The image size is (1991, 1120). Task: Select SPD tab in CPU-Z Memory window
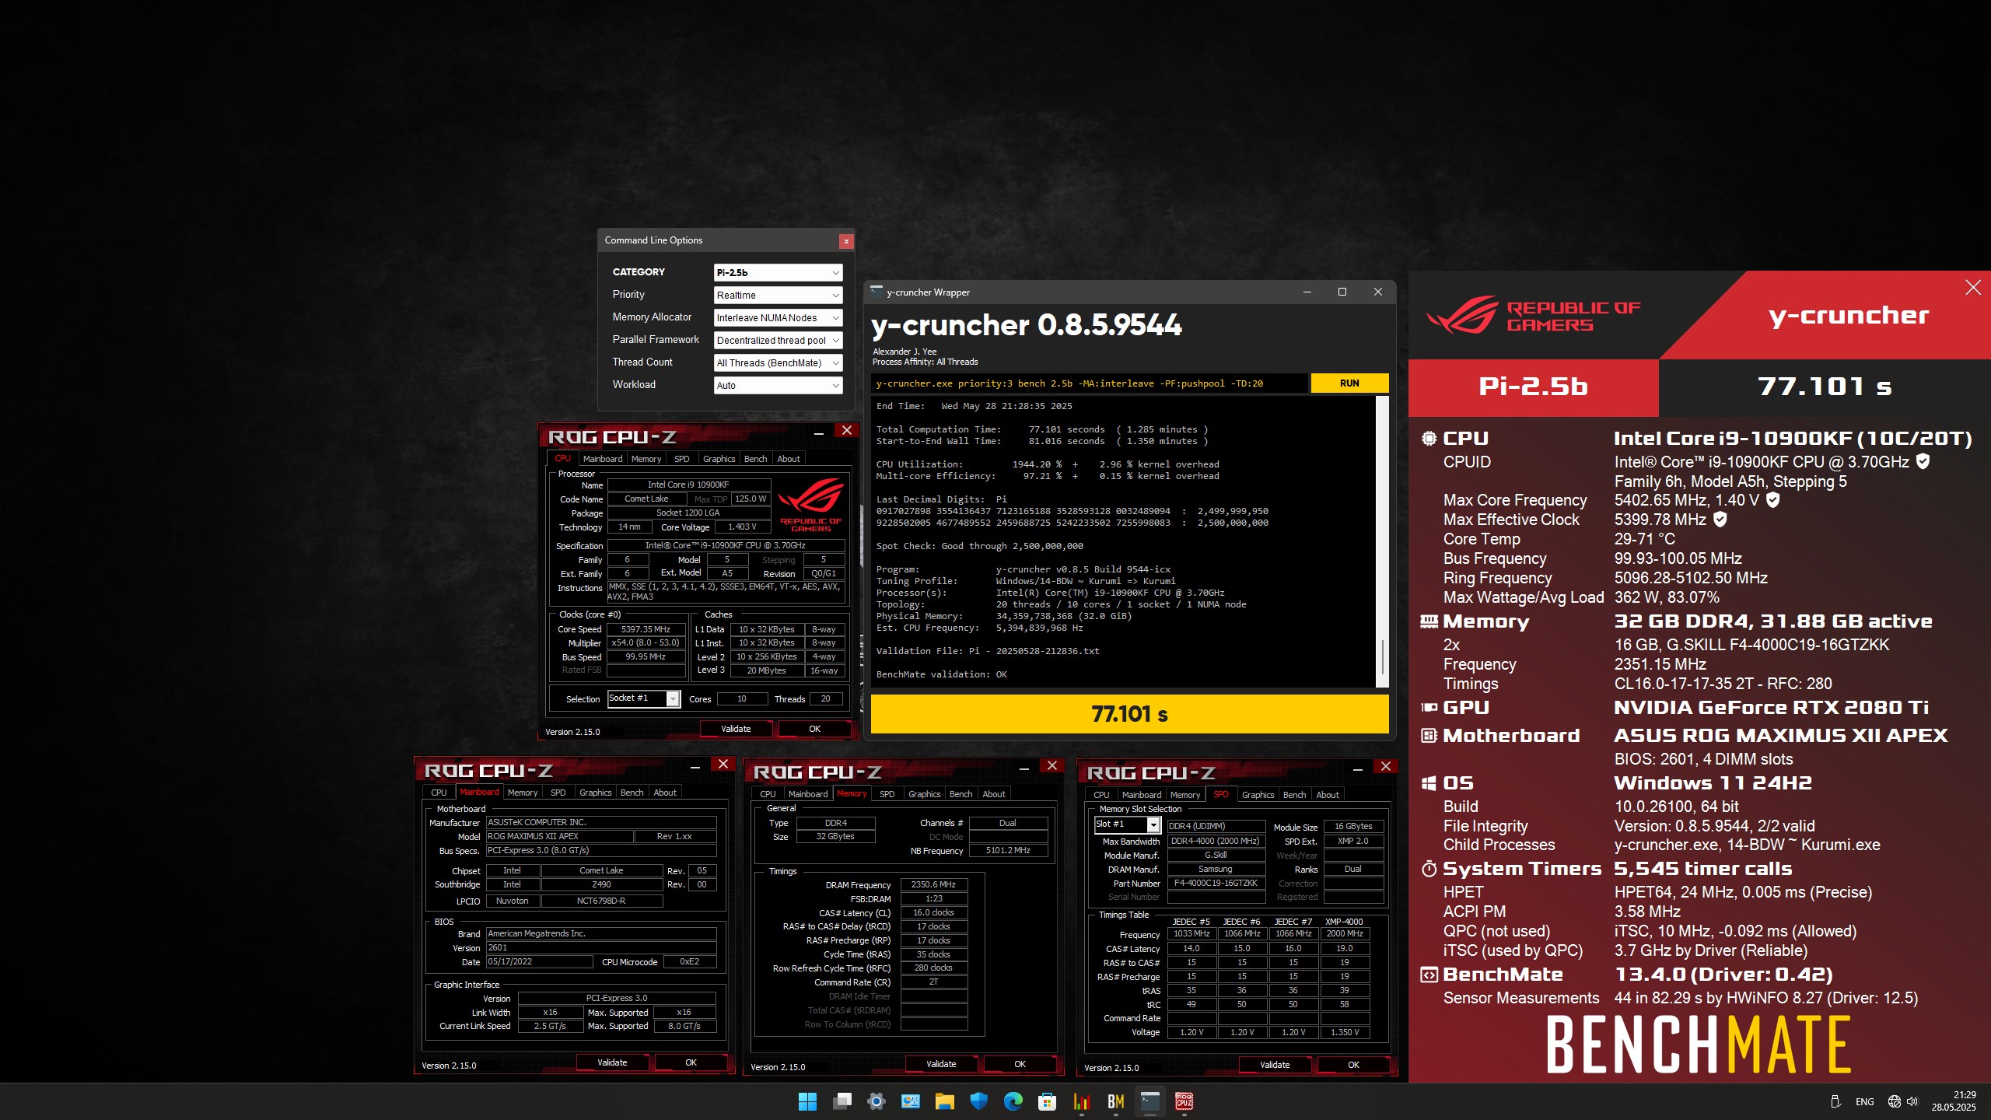887,794
